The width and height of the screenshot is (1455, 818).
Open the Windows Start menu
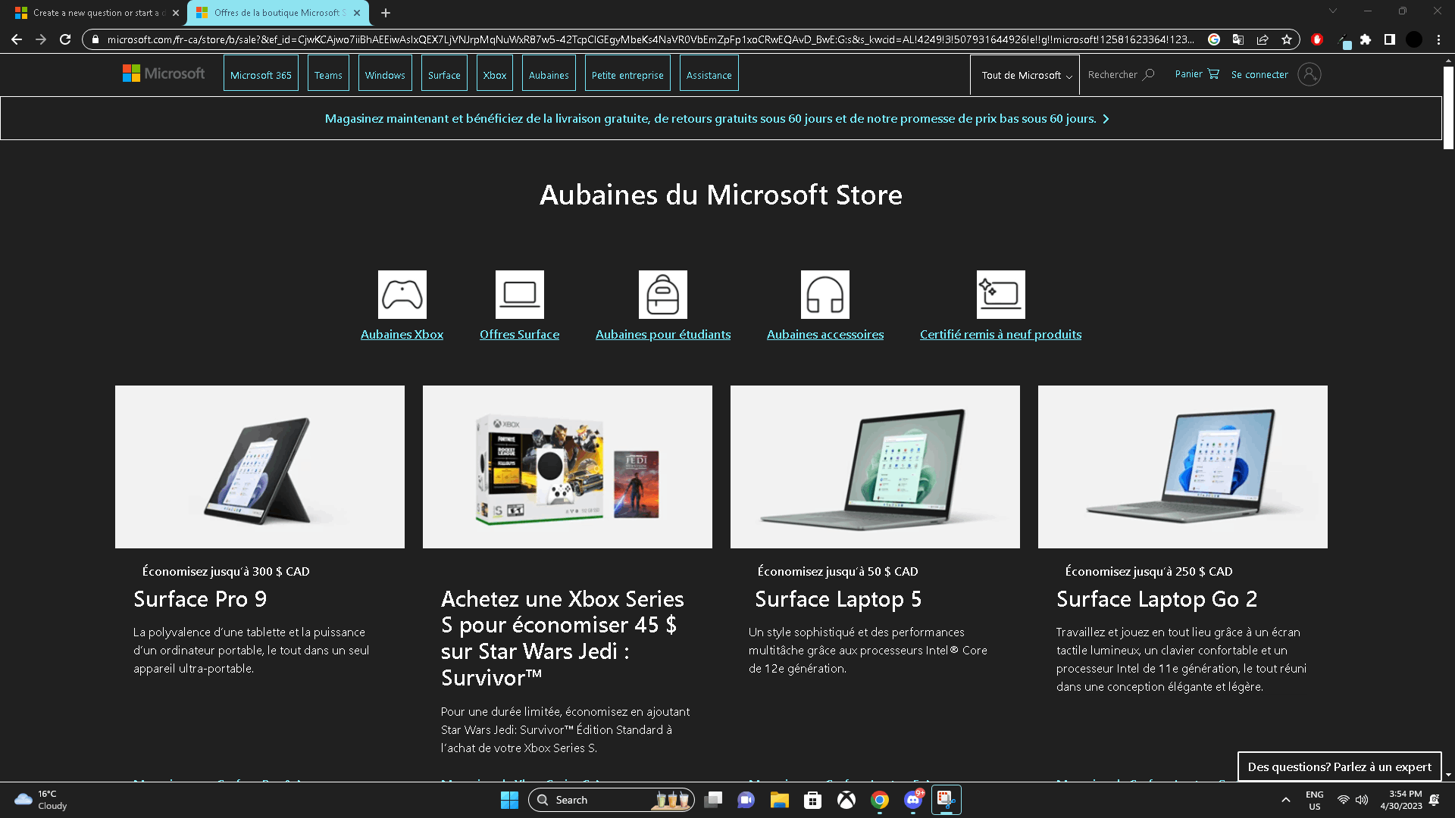[509, 800]
